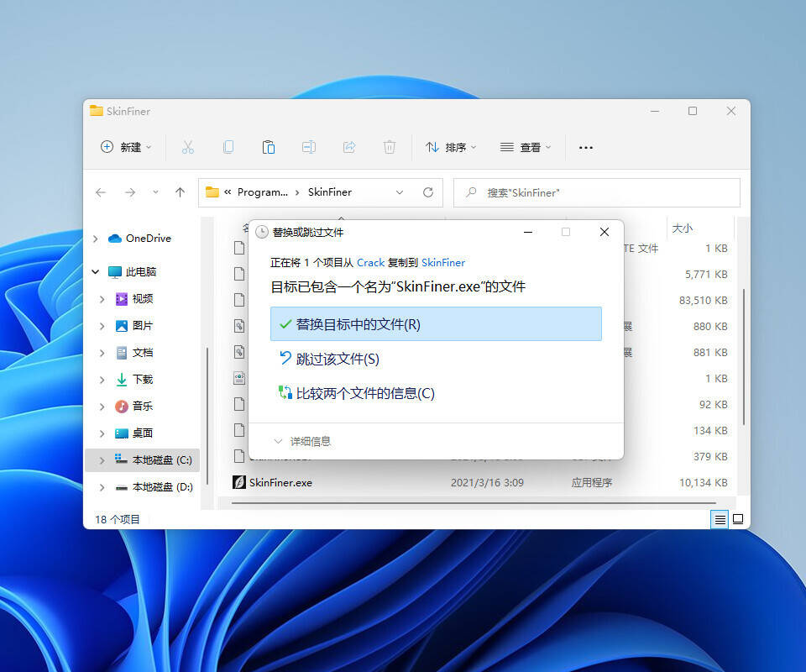Click the Delete trash icon
The image size is (806, 672).
(x=390, y=147)
